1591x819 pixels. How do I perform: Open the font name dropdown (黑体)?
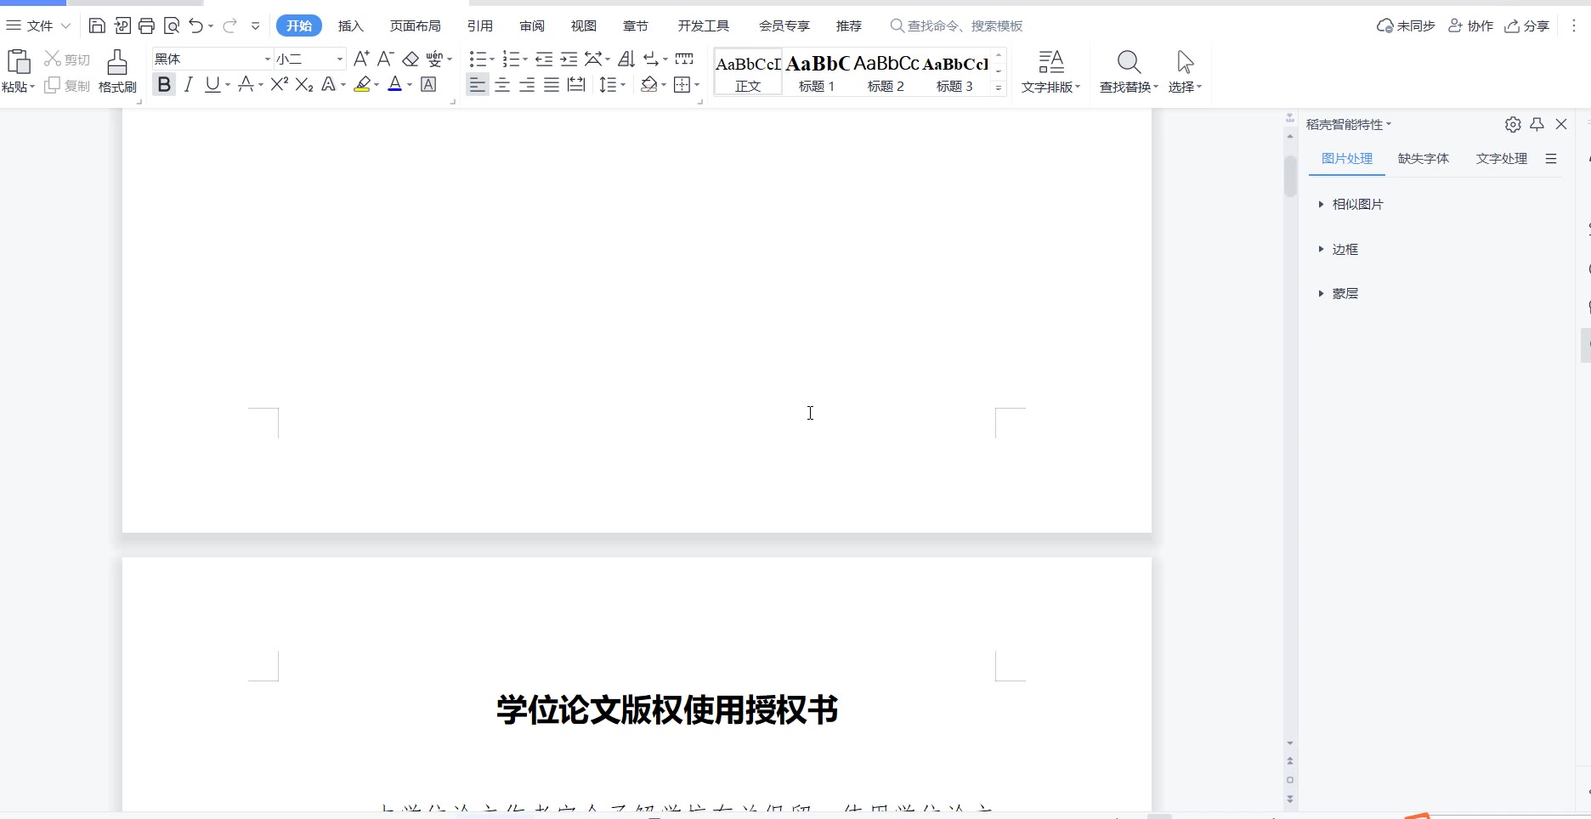point(267,59)
